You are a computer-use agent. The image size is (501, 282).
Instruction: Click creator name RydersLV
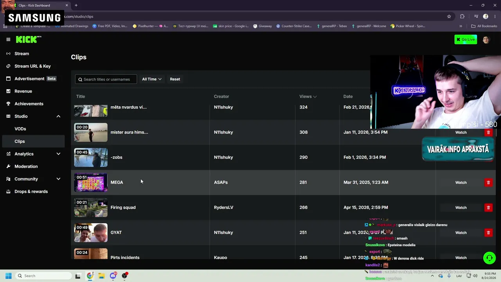pos(223,208)
